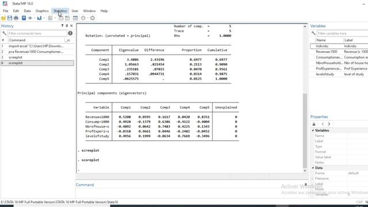Click the Filter variables here field
Viewport: 368px width, 207px height.
click(343, 33)
